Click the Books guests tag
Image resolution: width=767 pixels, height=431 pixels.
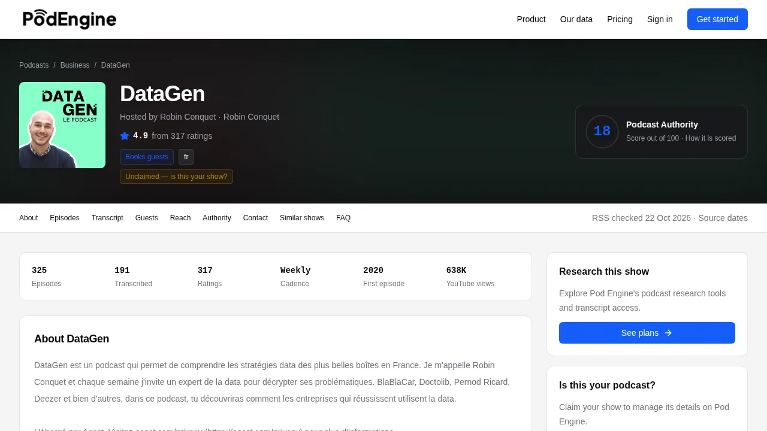[147, 157]
